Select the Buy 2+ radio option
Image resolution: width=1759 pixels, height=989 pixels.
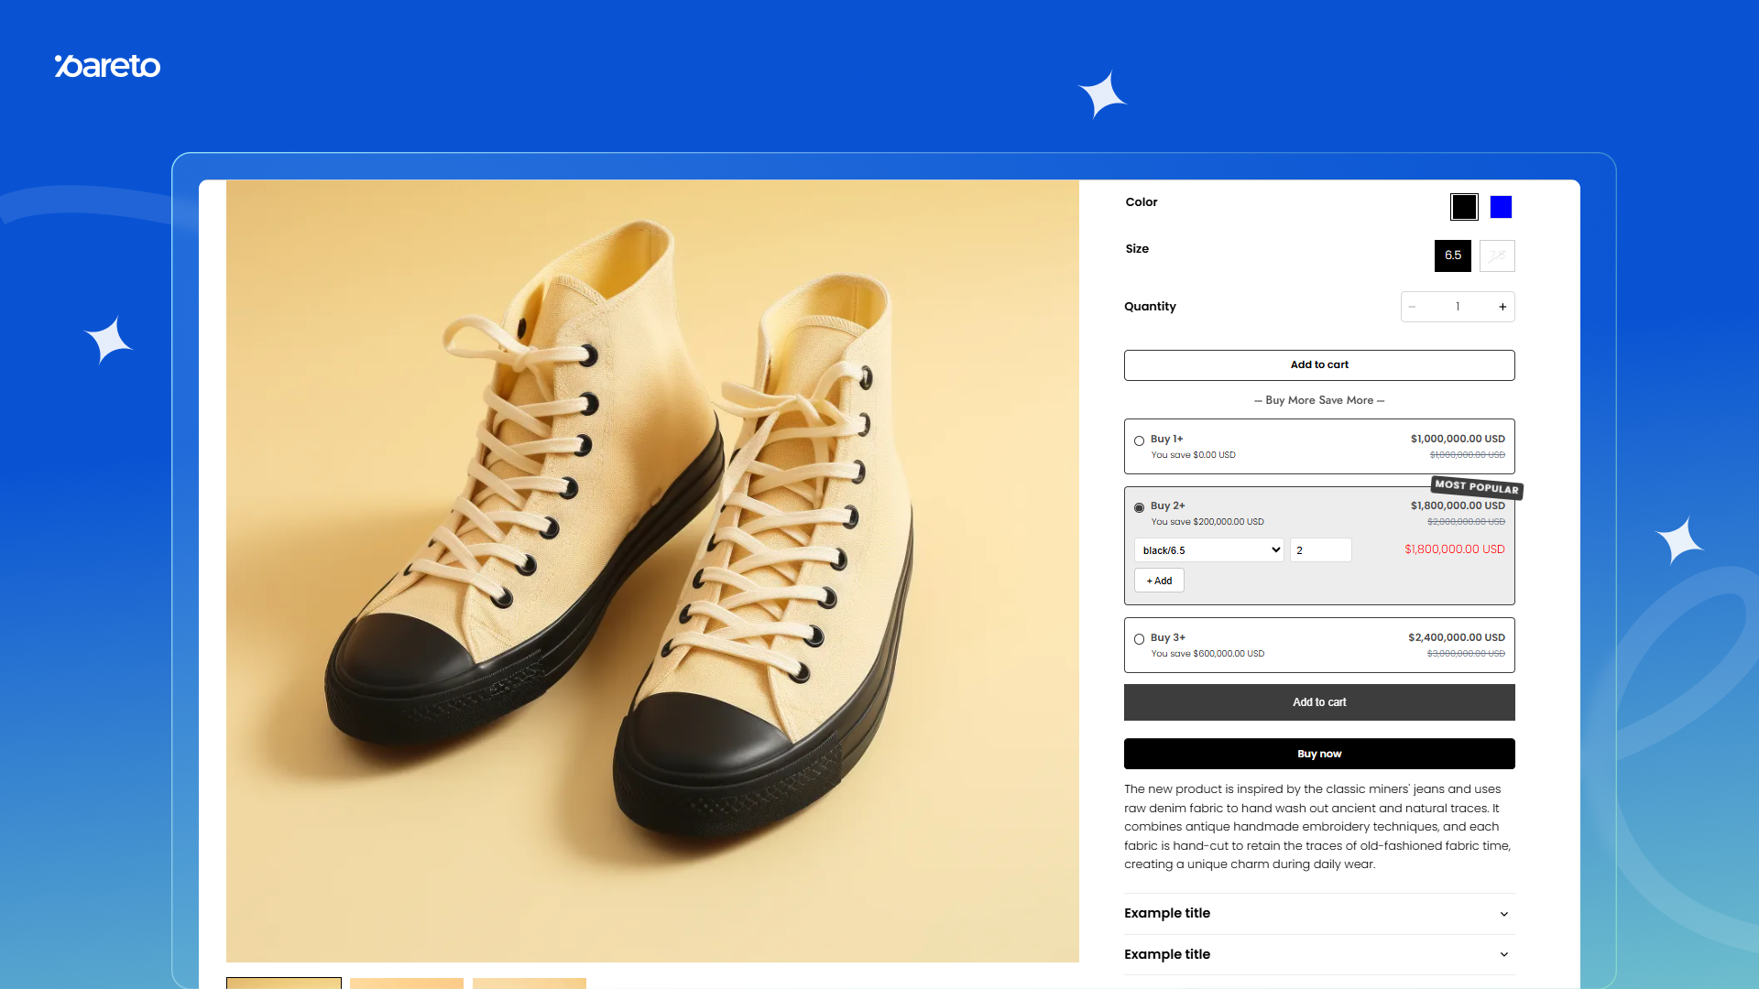[x=1139, y=507]
